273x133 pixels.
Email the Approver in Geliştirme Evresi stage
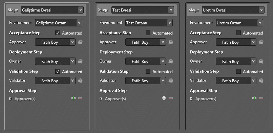(80, 42)
